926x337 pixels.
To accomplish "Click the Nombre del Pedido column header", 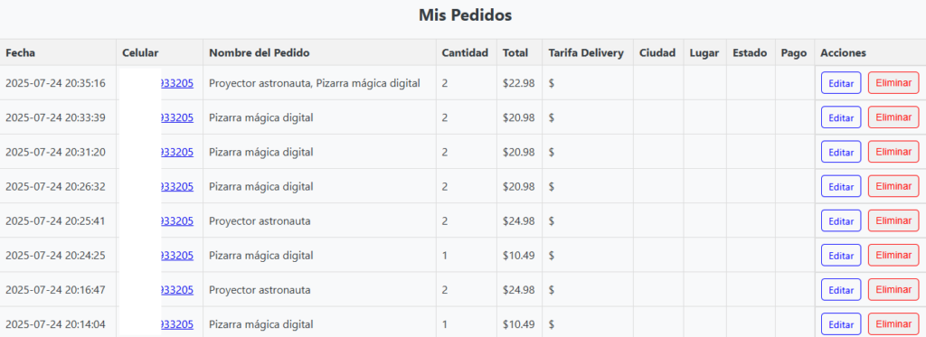I will tap(260, 52).
